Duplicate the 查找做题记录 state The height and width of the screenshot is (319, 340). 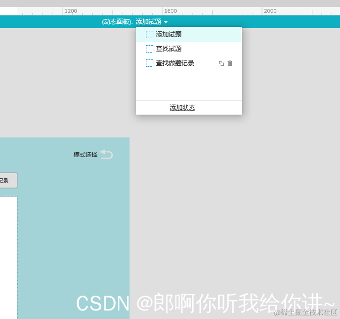point(221,63)
